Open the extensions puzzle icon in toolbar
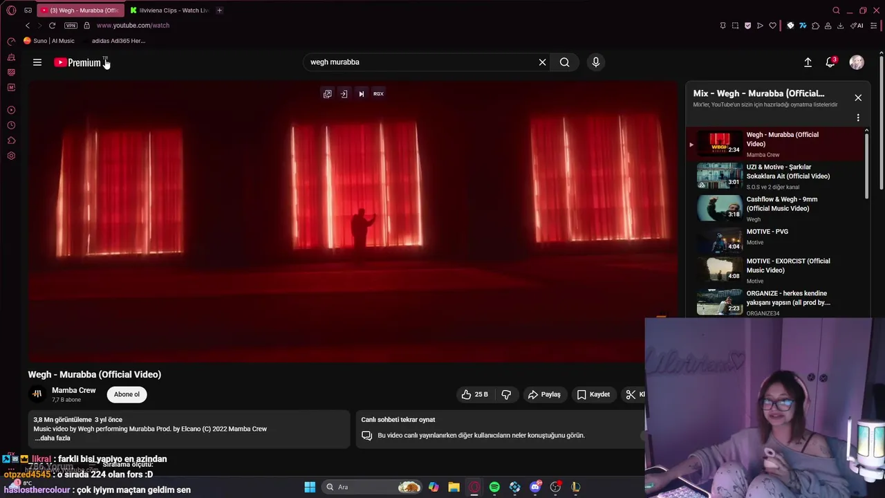Screen dimensions: 885x498 point(815,26)
